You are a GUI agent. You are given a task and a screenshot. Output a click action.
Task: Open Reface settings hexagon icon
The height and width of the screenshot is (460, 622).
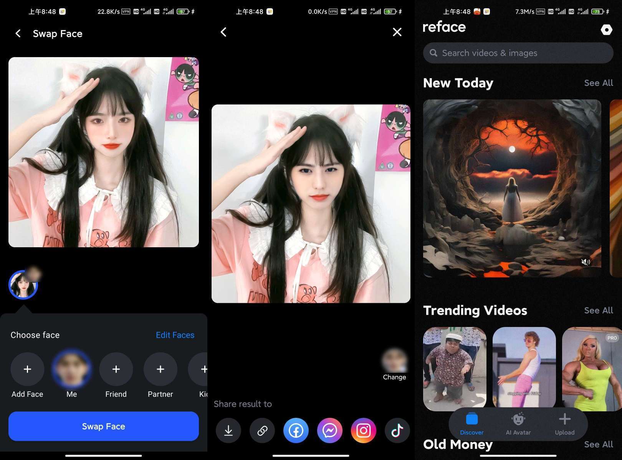(606, 30)
